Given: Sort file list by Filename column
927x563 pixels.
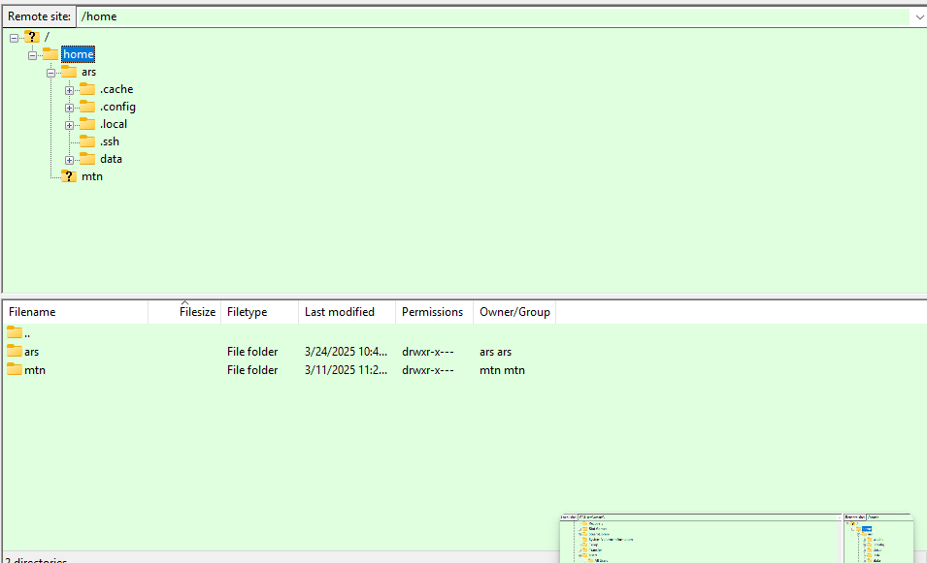Looking at the screenshot, I should pos(76,312).
